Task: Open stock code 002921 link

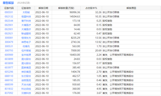Action: pyautogui.click(x=9, y=33)
